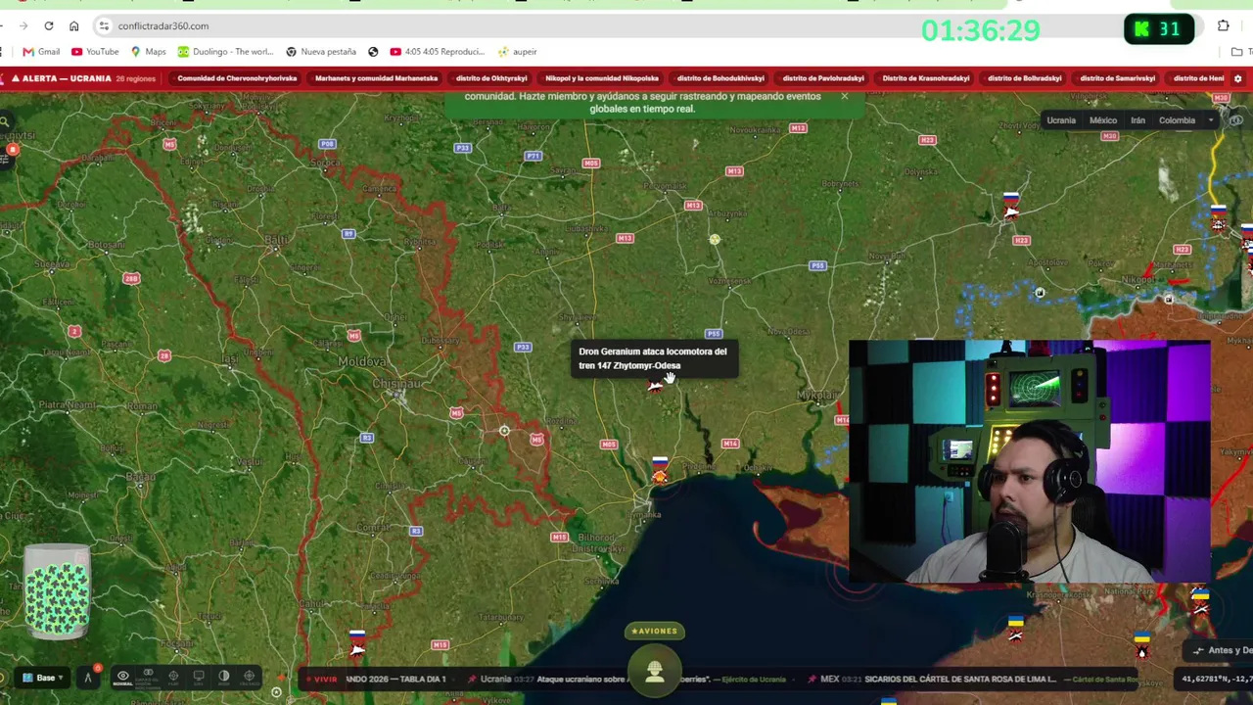
Task: Click the AVIONES label button
Action: [x=654, y=632]
